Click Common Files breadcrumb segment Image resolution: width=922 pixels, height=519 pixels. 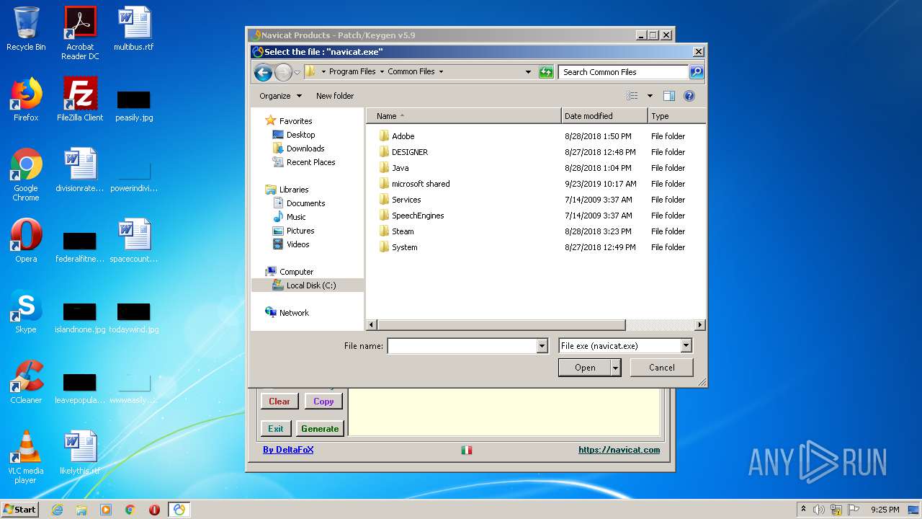[x=411, y=72]
